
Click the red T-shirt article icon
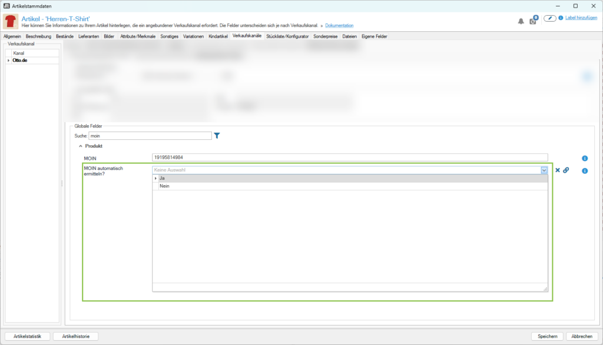[x=11, y=22]
